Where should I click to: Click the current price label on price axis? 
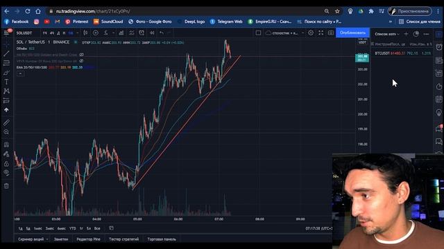[x=362, y=58]
